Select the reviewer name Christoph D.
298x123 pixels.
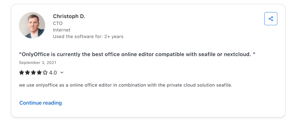click(x=69, y=16)
